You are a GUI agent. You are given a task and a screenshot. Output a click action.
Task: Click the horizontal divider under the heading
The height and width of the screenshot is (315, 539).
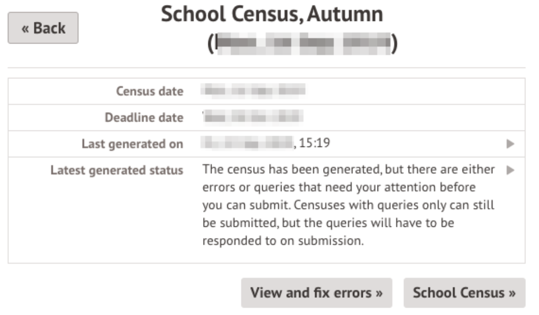tap(266, 68)
